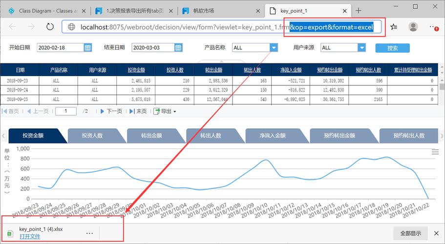Viewport: 445px width, 244px height.
Task: Open a new browser tab
Action: [x=359, y=11]
